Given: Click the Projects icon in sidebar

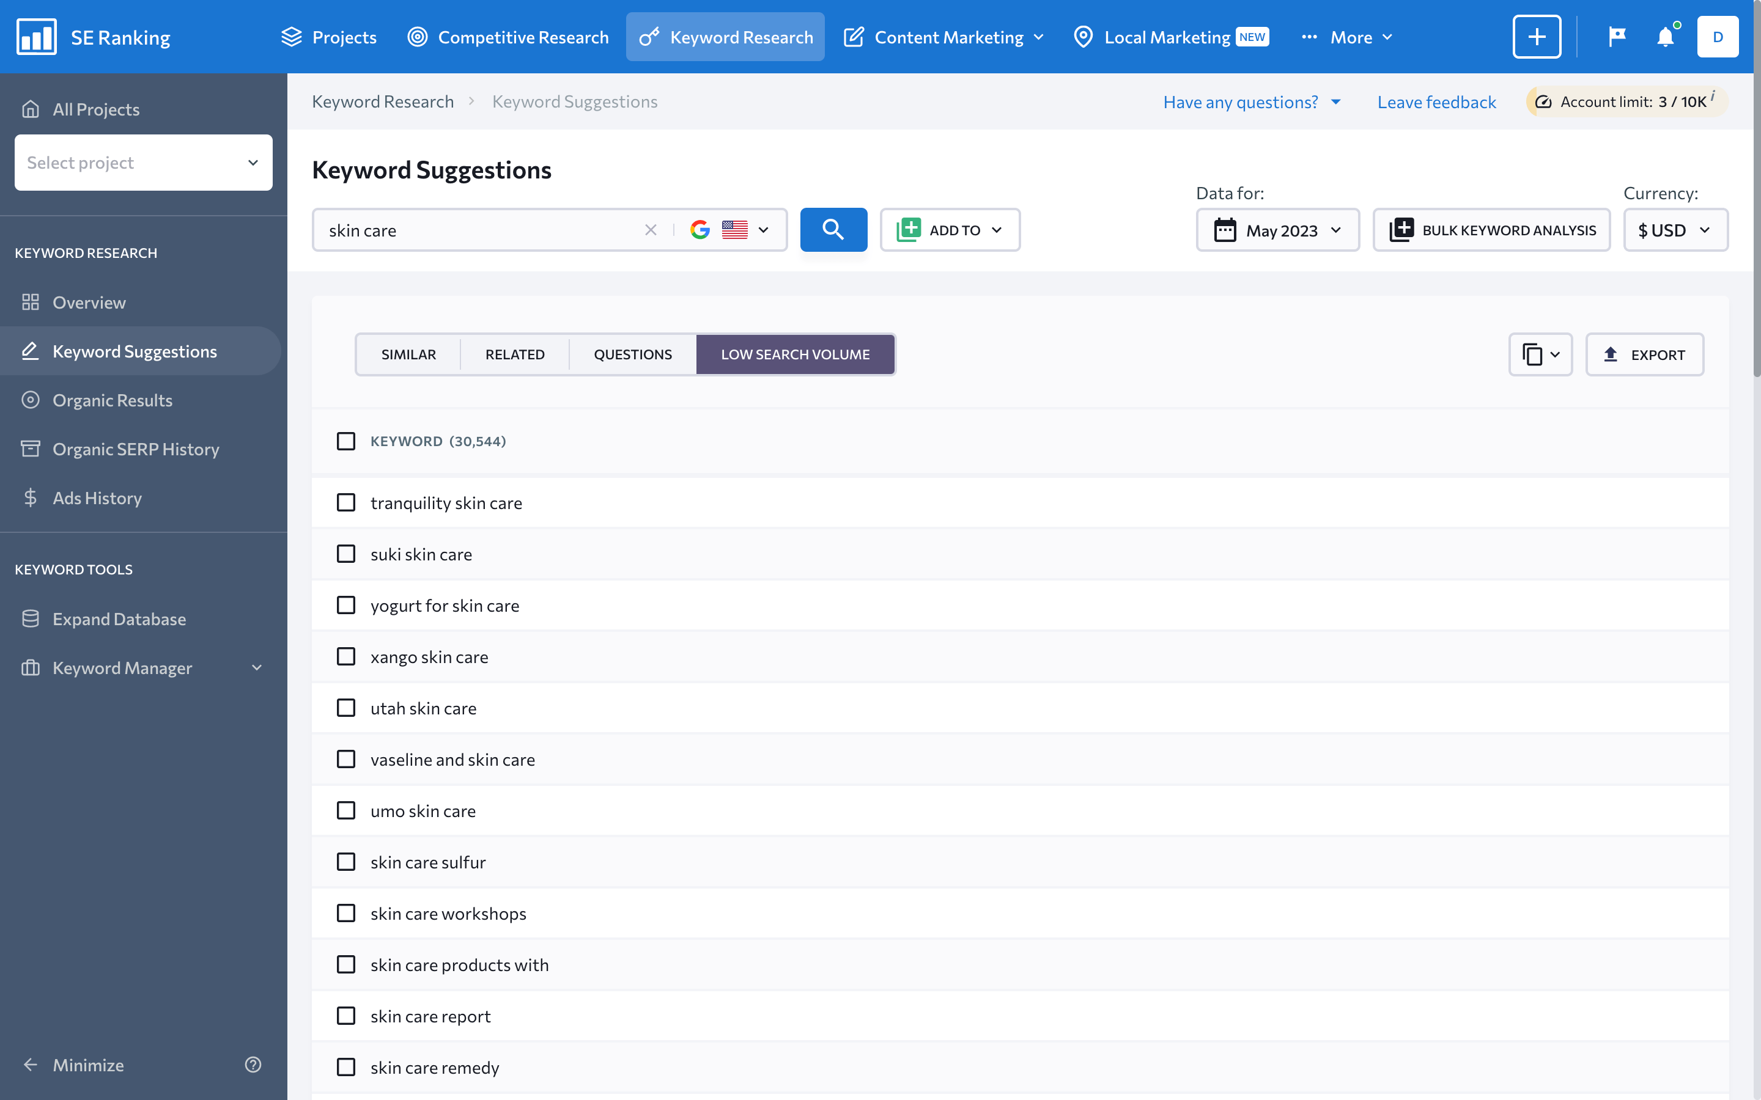Looking at the screenshot, I should tap(31, 109).
